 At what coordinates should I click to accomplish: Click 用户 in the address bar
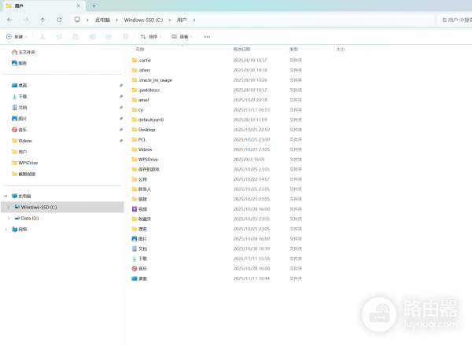pyautogui.click(x=182, y=20)
